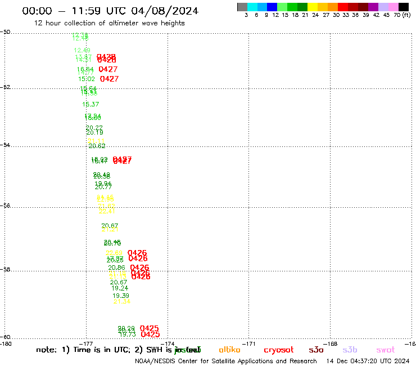The image size is (416, 366).
Task: Click the yellow wave height value 22.69
Action: (x=114, y=253)
